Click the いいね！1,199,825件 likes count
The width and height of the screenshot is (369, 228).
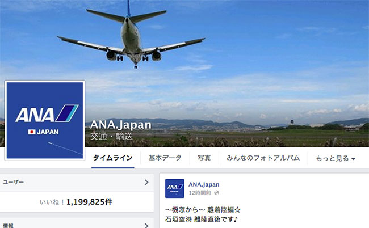76,202
